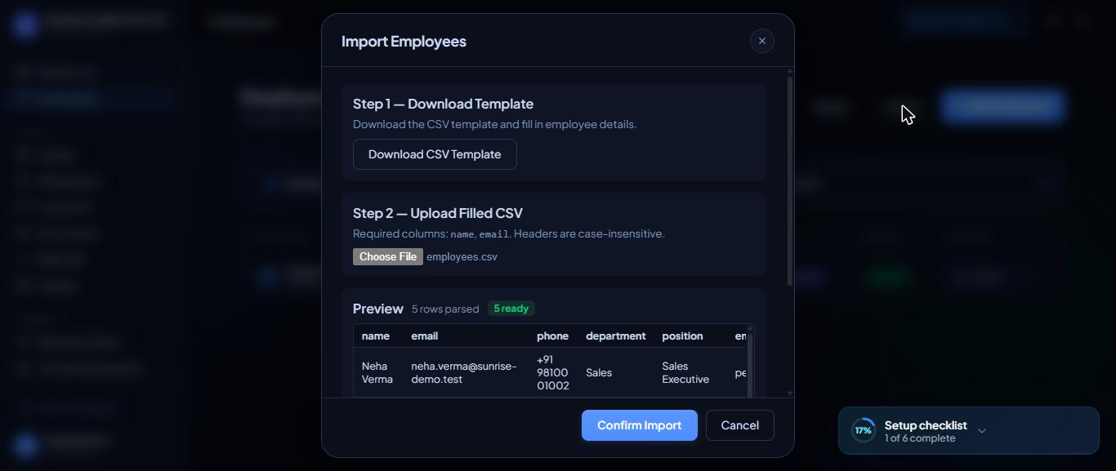This screenshot has width=1116, height=471.
Task: Click 'Setup checklist' label
Action: [926, 425]
